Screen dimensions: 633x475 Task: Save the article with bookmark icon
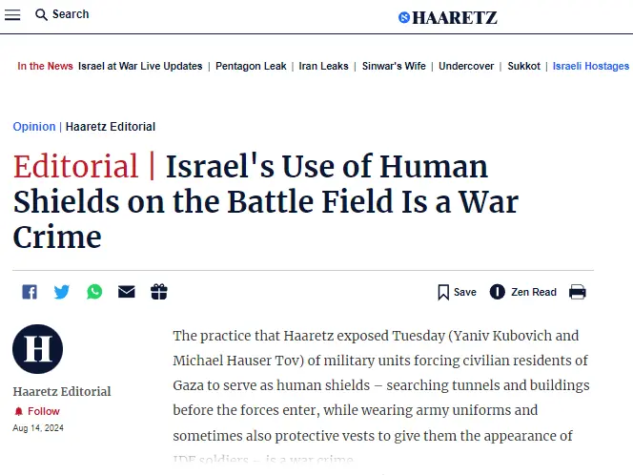click(x=443, y=292)
